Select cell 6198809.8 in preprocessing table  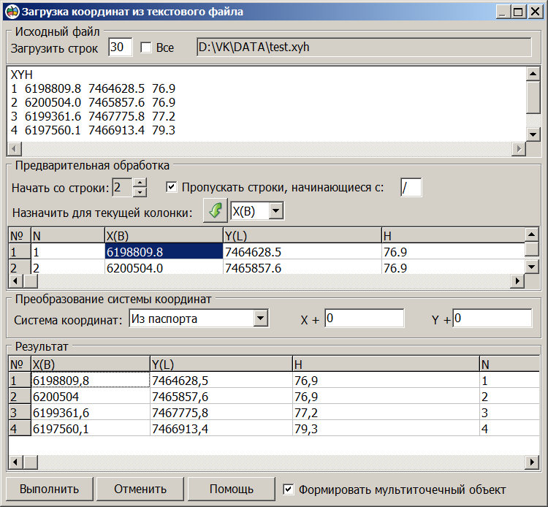coord(164,251)
